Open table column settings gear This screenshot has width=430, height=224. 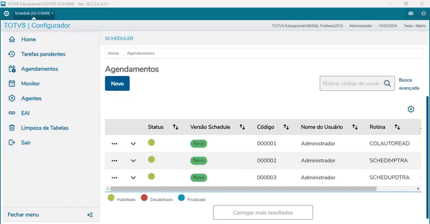coord(411,110)
